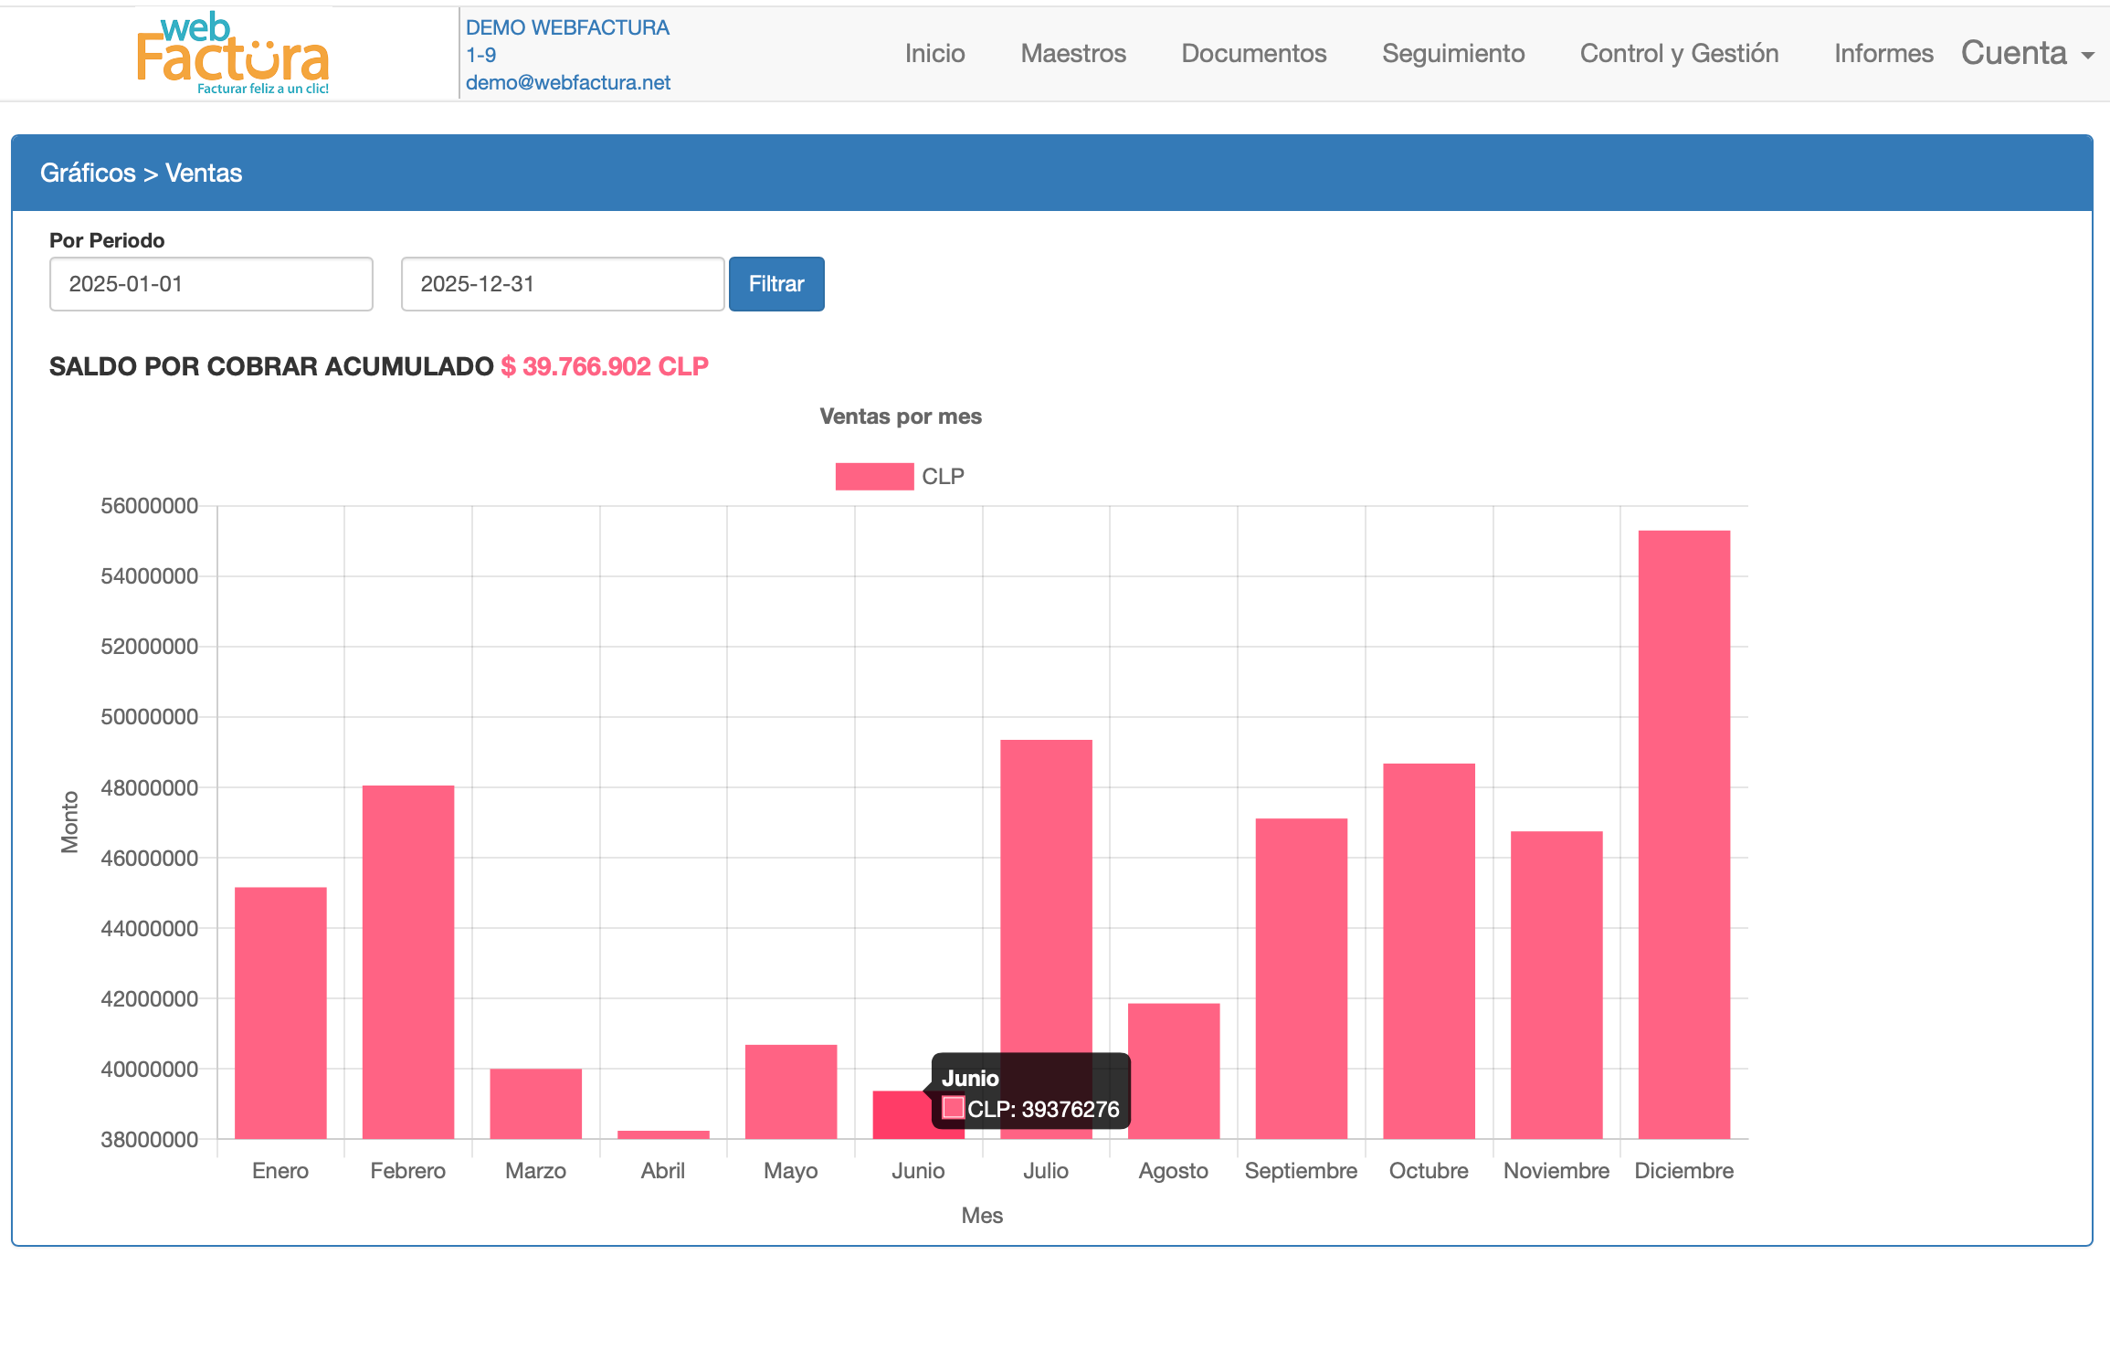Viewport: 2110px width, 1350px height.
Task: Click the start date field 2025-01-01
Action: click(211, 284)
